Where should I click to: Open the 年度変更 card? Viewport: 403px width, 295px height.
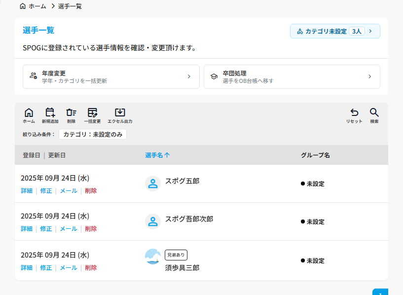[111, 76]
